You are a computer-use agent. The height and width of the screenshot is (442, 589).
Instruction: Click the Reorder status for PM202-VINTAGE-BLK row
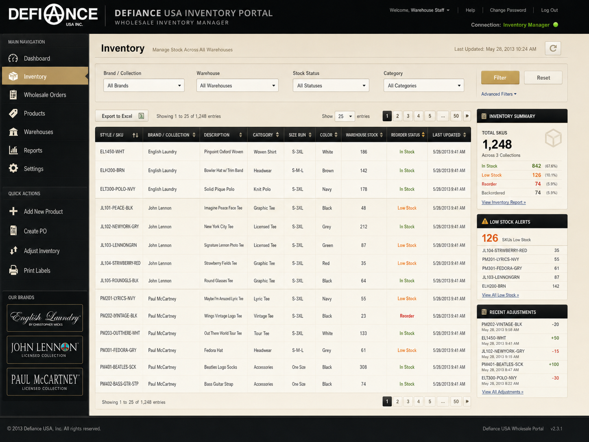(x=407, y=316)
